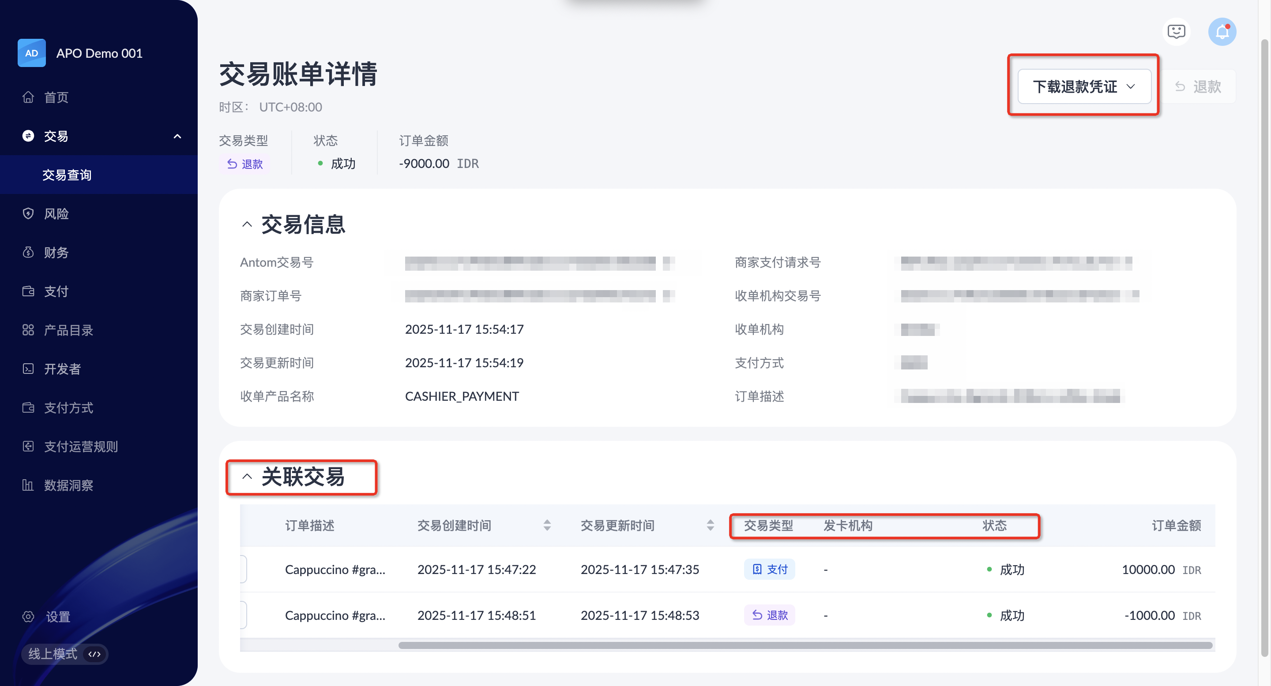This screenshot has height=686, width=1271.
Task: Open 产品目录 grid icon in sidebar
Action: coord(28,330)
